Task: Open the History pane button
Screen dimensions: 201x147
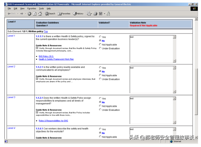Action: point(78,13)
